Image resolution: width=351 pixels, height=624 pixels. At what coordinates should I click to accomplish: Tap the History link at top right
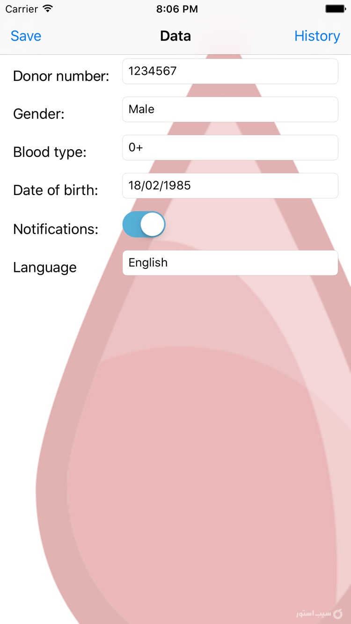click(317, 36)
